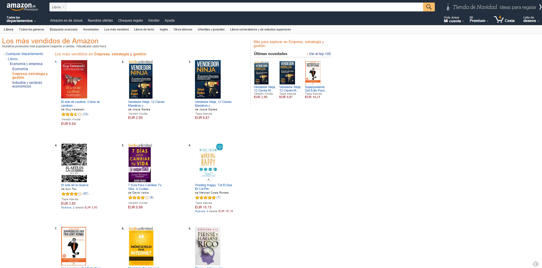Open Cheques regalo page

pos(130,21)
